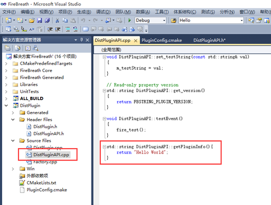Open the Solution Explorer window position dropdown arrow

[76, 40]
